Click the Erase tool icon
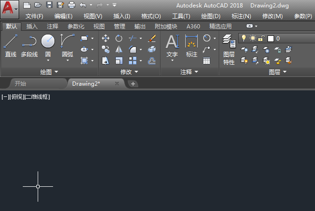Viewport: 315px width, 211px height. (x=152, y=38)
